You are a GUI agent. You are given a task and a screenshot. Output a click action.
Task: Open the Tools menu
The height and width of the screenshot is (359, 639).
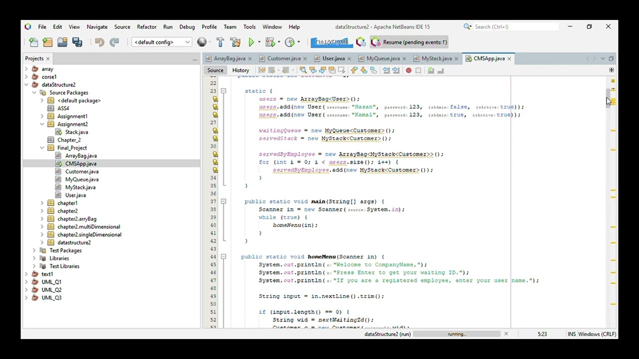click(250, 27)
